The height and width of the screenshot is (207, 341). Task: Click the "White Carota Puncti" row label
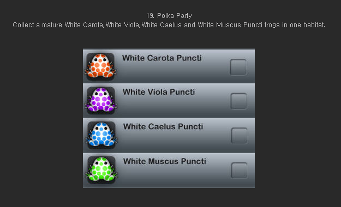tap(162, 58)
